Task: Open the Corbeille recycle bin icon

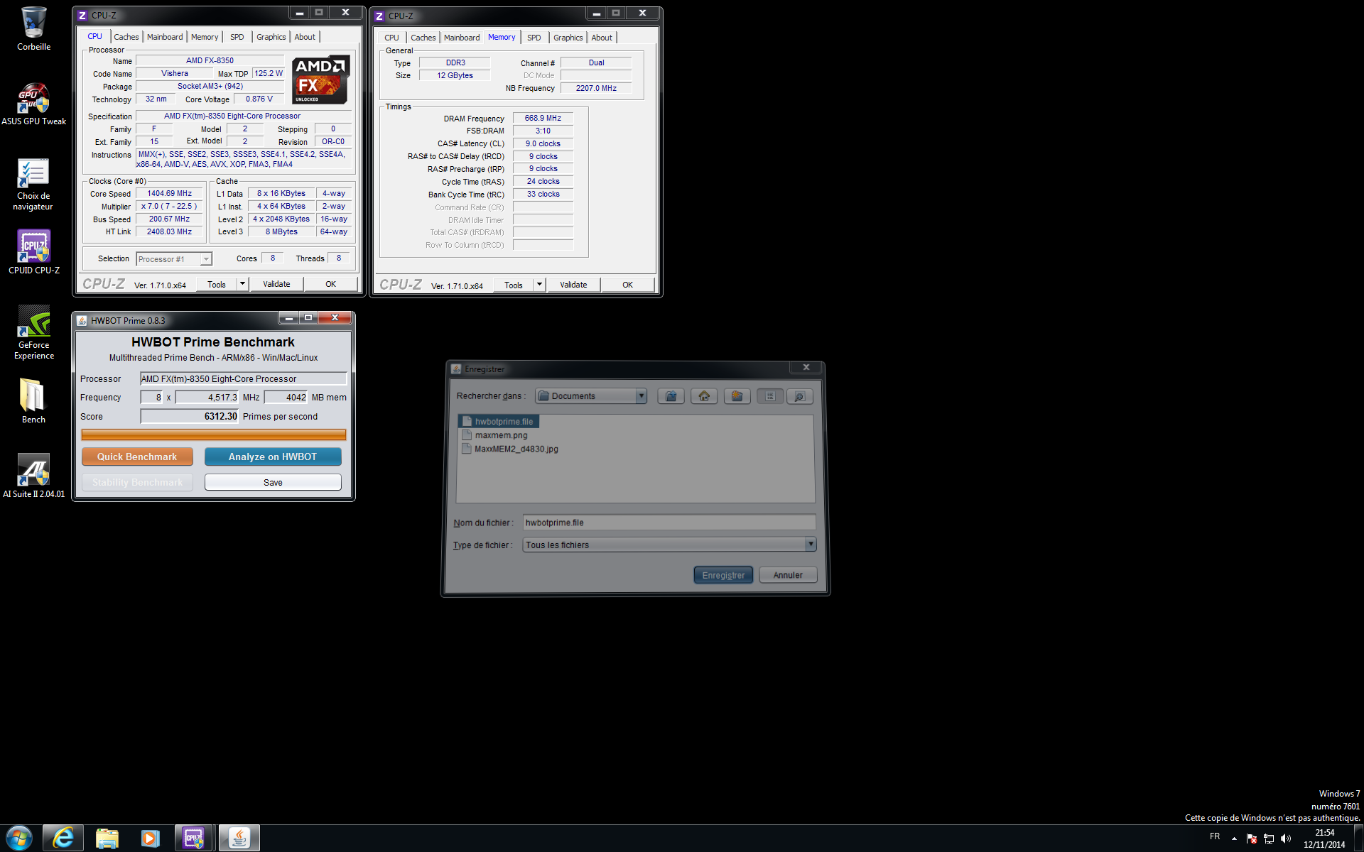Action: [33, 29]
